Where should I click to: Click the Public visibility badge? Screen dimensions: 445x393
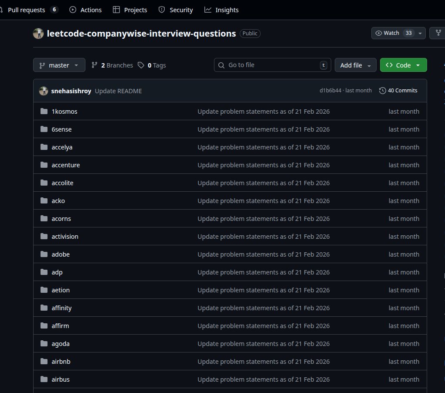click(x=250, y=34)
